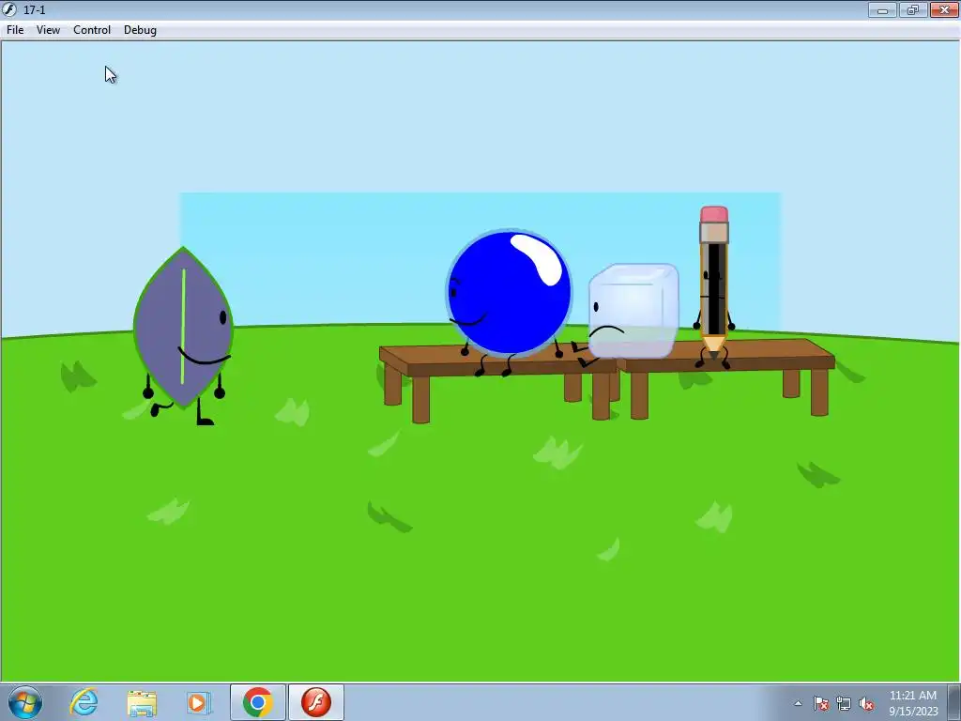The image size is (961, 721).
Task: Click the Show Desktop button
Action: click(x=954, y=702)
